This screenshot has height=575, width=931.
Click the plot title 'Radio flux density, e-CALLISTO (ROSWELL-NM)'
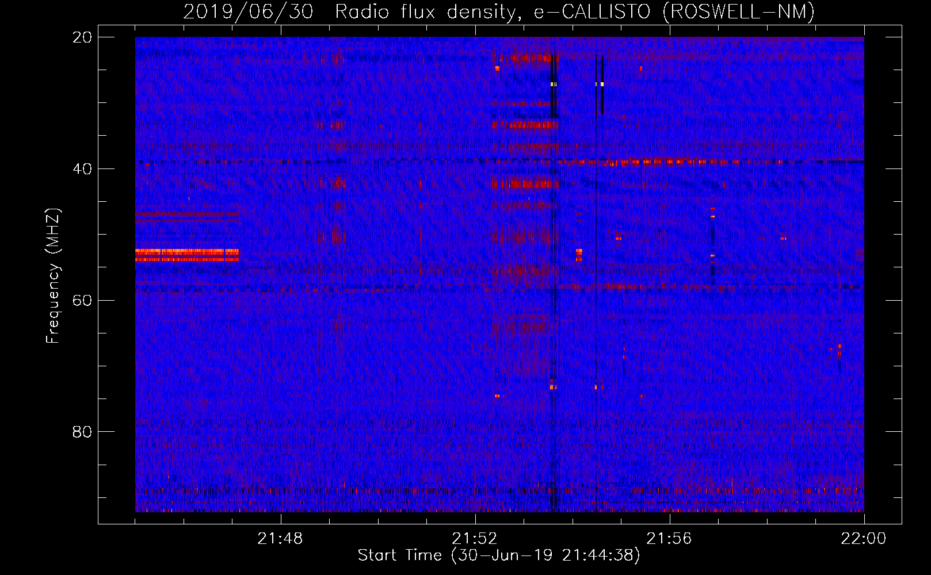tap(575, 11)
